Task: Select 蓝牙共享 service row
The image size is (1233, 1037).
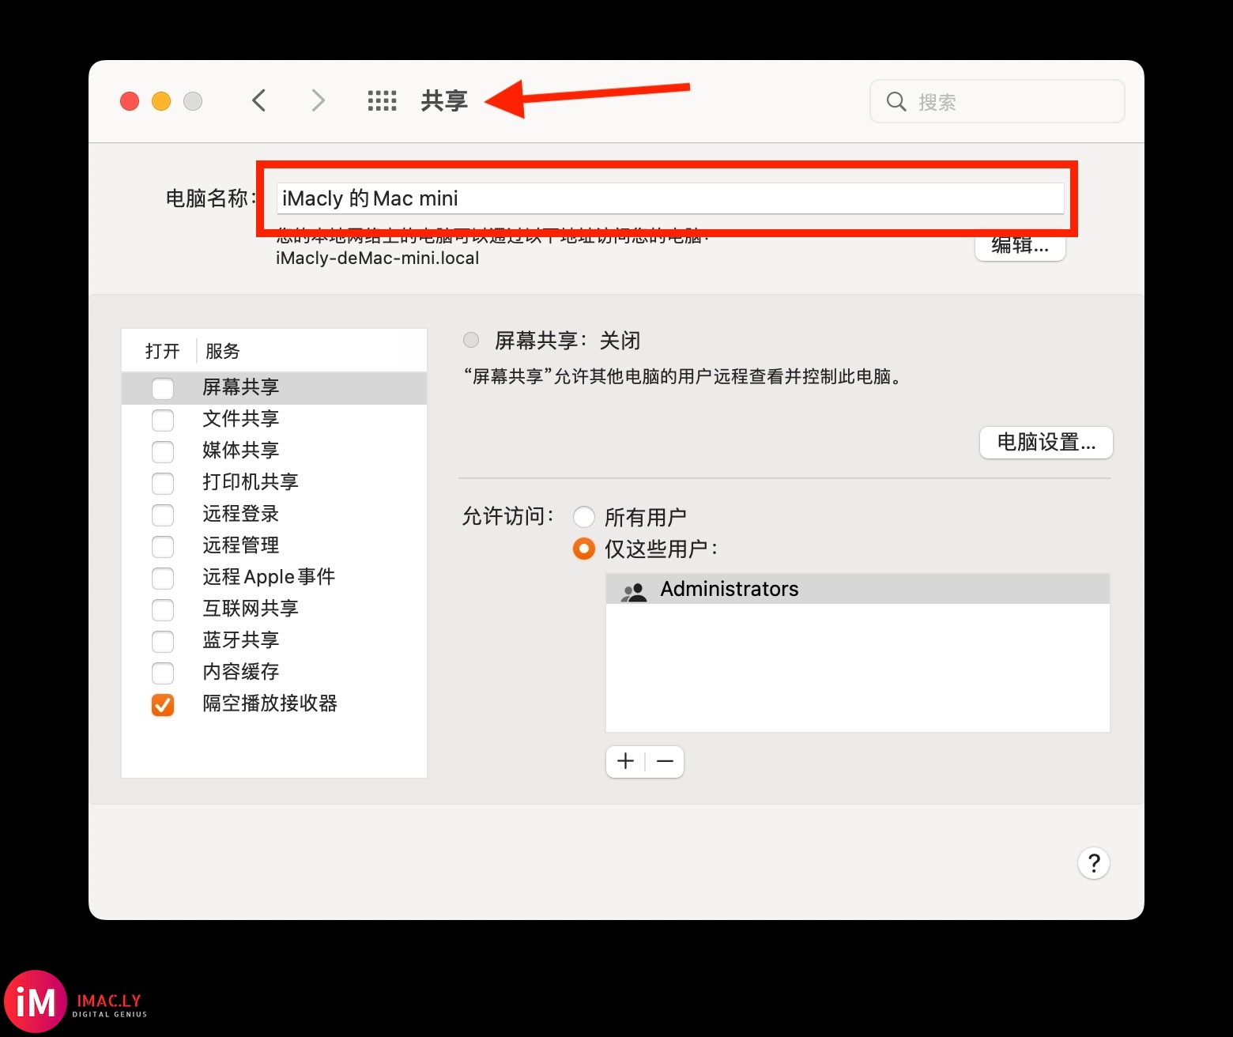Action: click(274, 641)
